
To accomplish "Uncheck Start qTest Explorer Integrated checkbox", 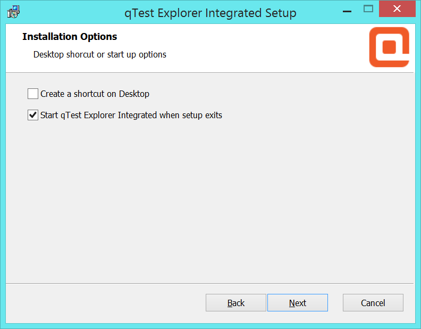I will tap(33, 115).
